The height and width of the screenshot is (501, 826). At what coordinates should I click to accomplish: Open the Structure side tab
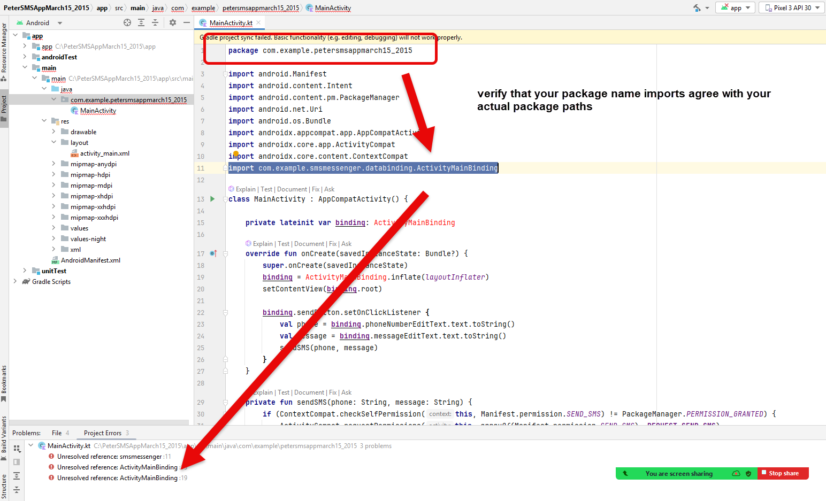pos(4,486)
